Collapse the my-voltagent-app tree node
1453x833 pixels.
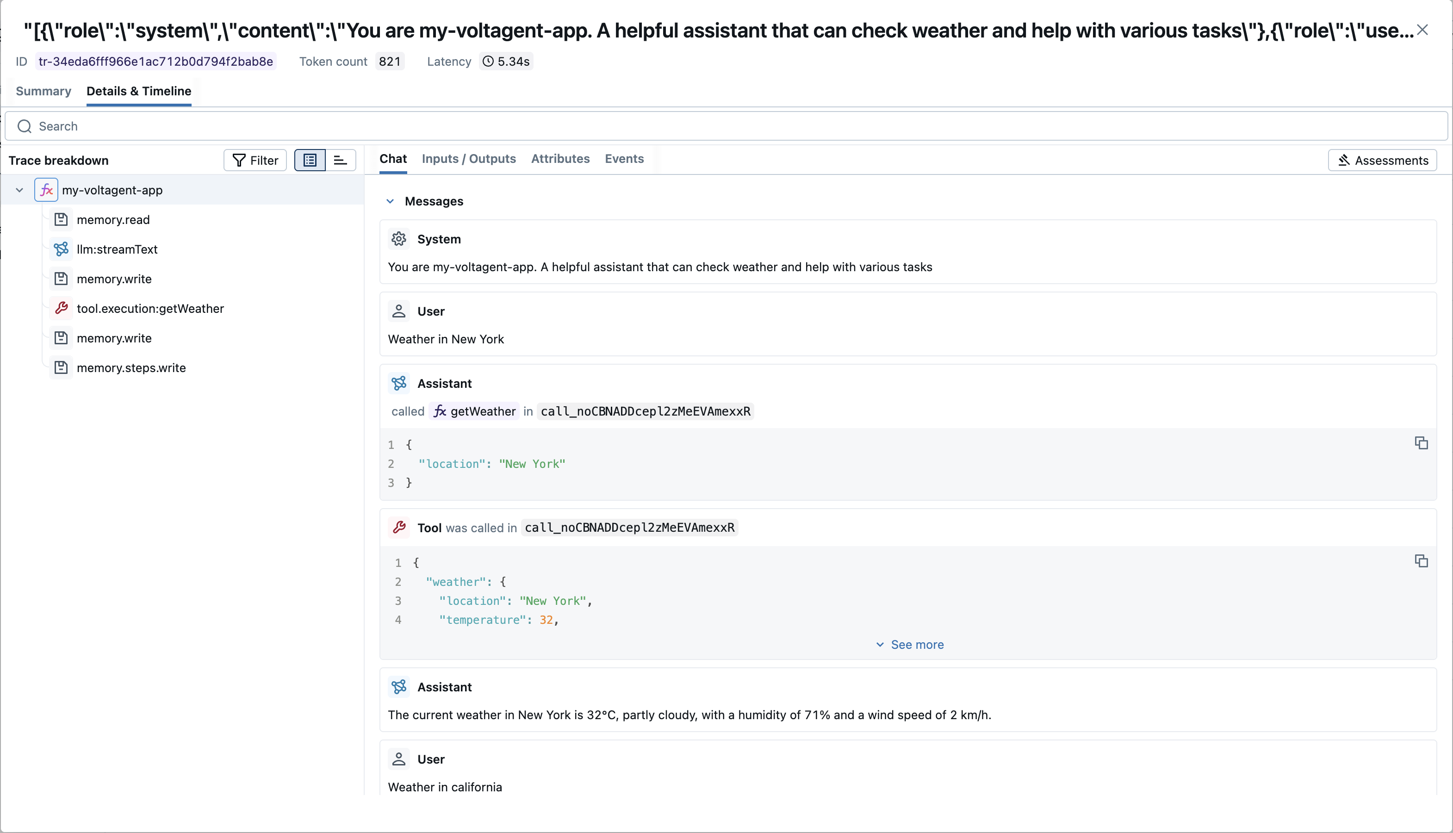[19, 189]
